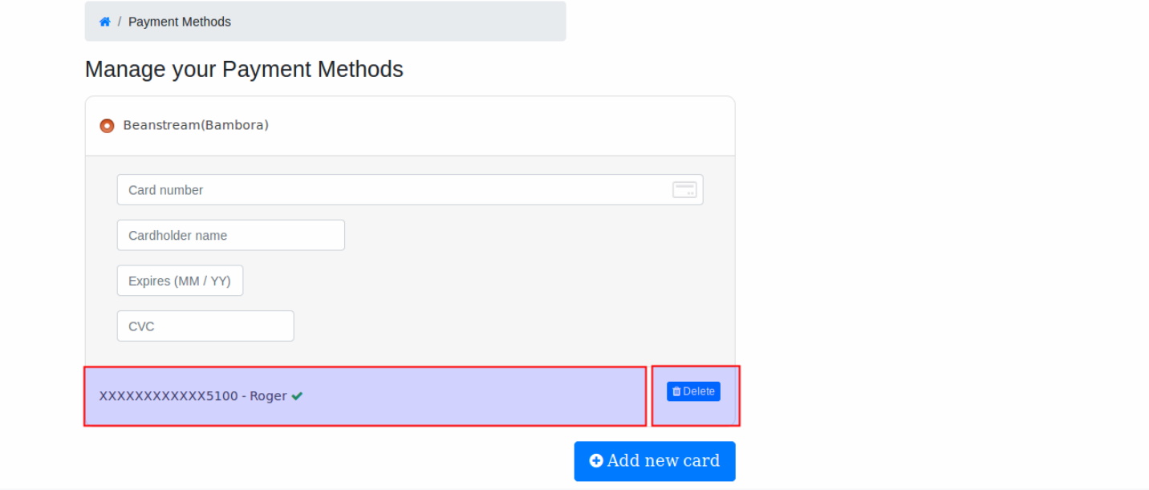Image resolution: width=1149 pixels, height=490 pixels.
Task: Click the plus icon on Add new card
Action: (596, 461)
